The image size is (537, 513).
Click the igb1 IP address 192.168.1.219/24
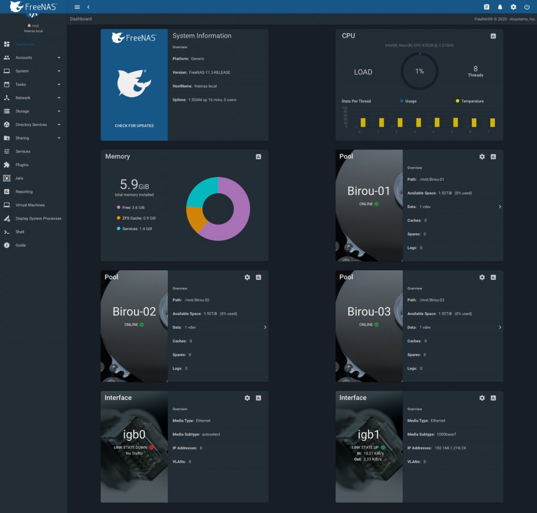pos(450,448)
